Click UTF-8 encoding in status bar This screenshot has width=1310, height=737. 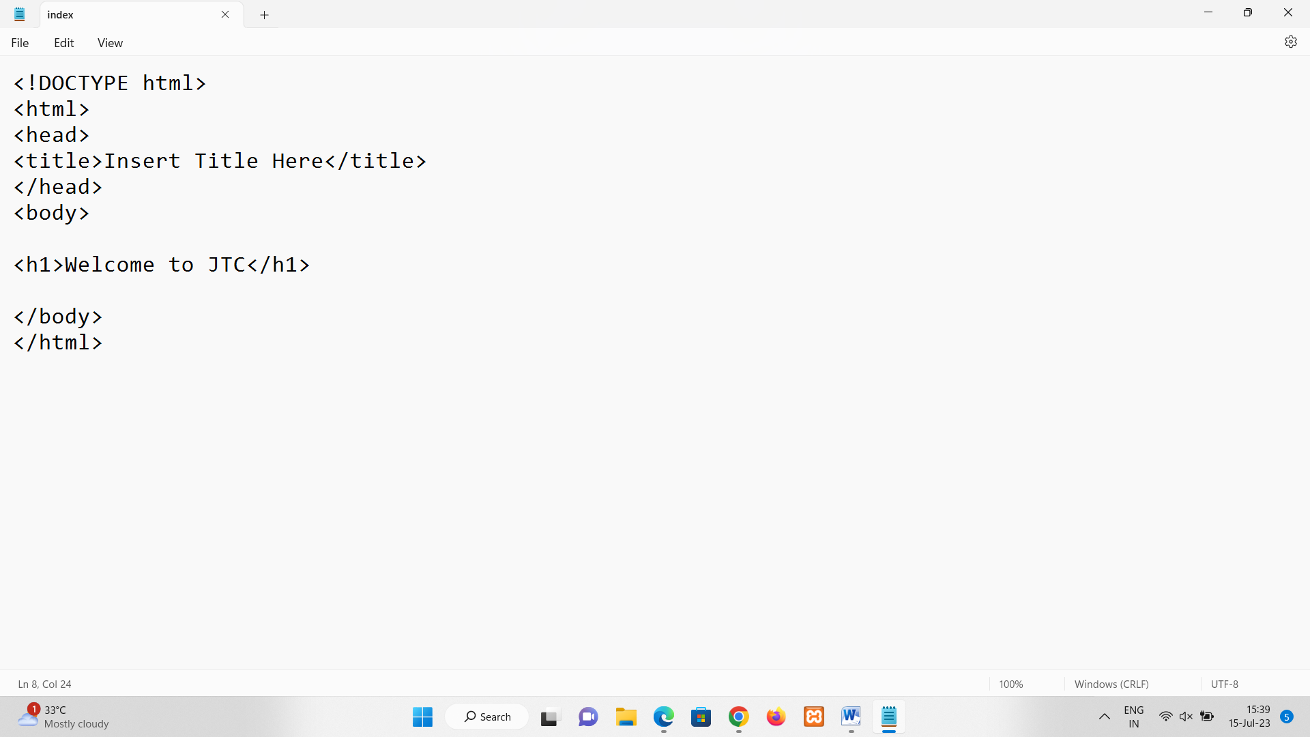tap(1224, 684)
